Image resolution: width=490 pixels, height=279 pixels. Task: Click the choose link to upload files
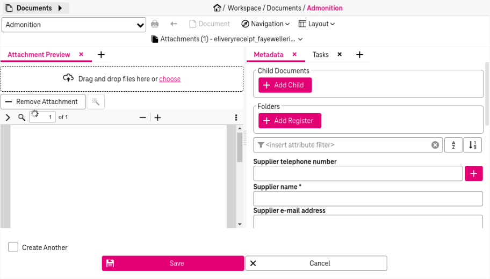click(170, 79)
